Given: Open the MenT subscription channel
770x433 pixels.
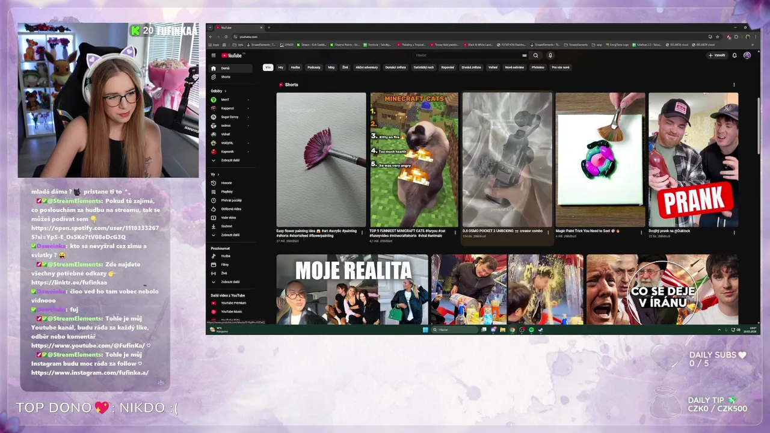Looking at the screenshot, I should pyautogui.click(x=229, y=100).
